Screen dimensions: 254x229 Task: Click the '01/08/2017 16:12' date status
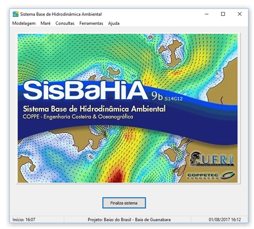(x=224, y=219)
